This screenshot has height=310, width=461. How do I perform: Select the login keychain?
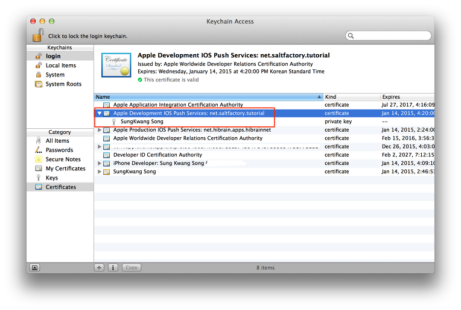tap(60, 56)
